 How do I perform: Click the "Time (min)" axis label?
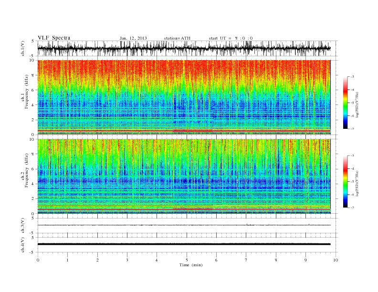tap(191, 265)
